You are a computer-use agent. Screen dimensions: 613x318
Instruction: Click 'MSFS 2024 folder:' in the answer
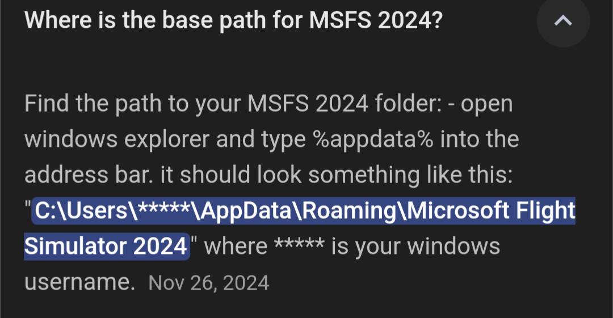(345, 104)
